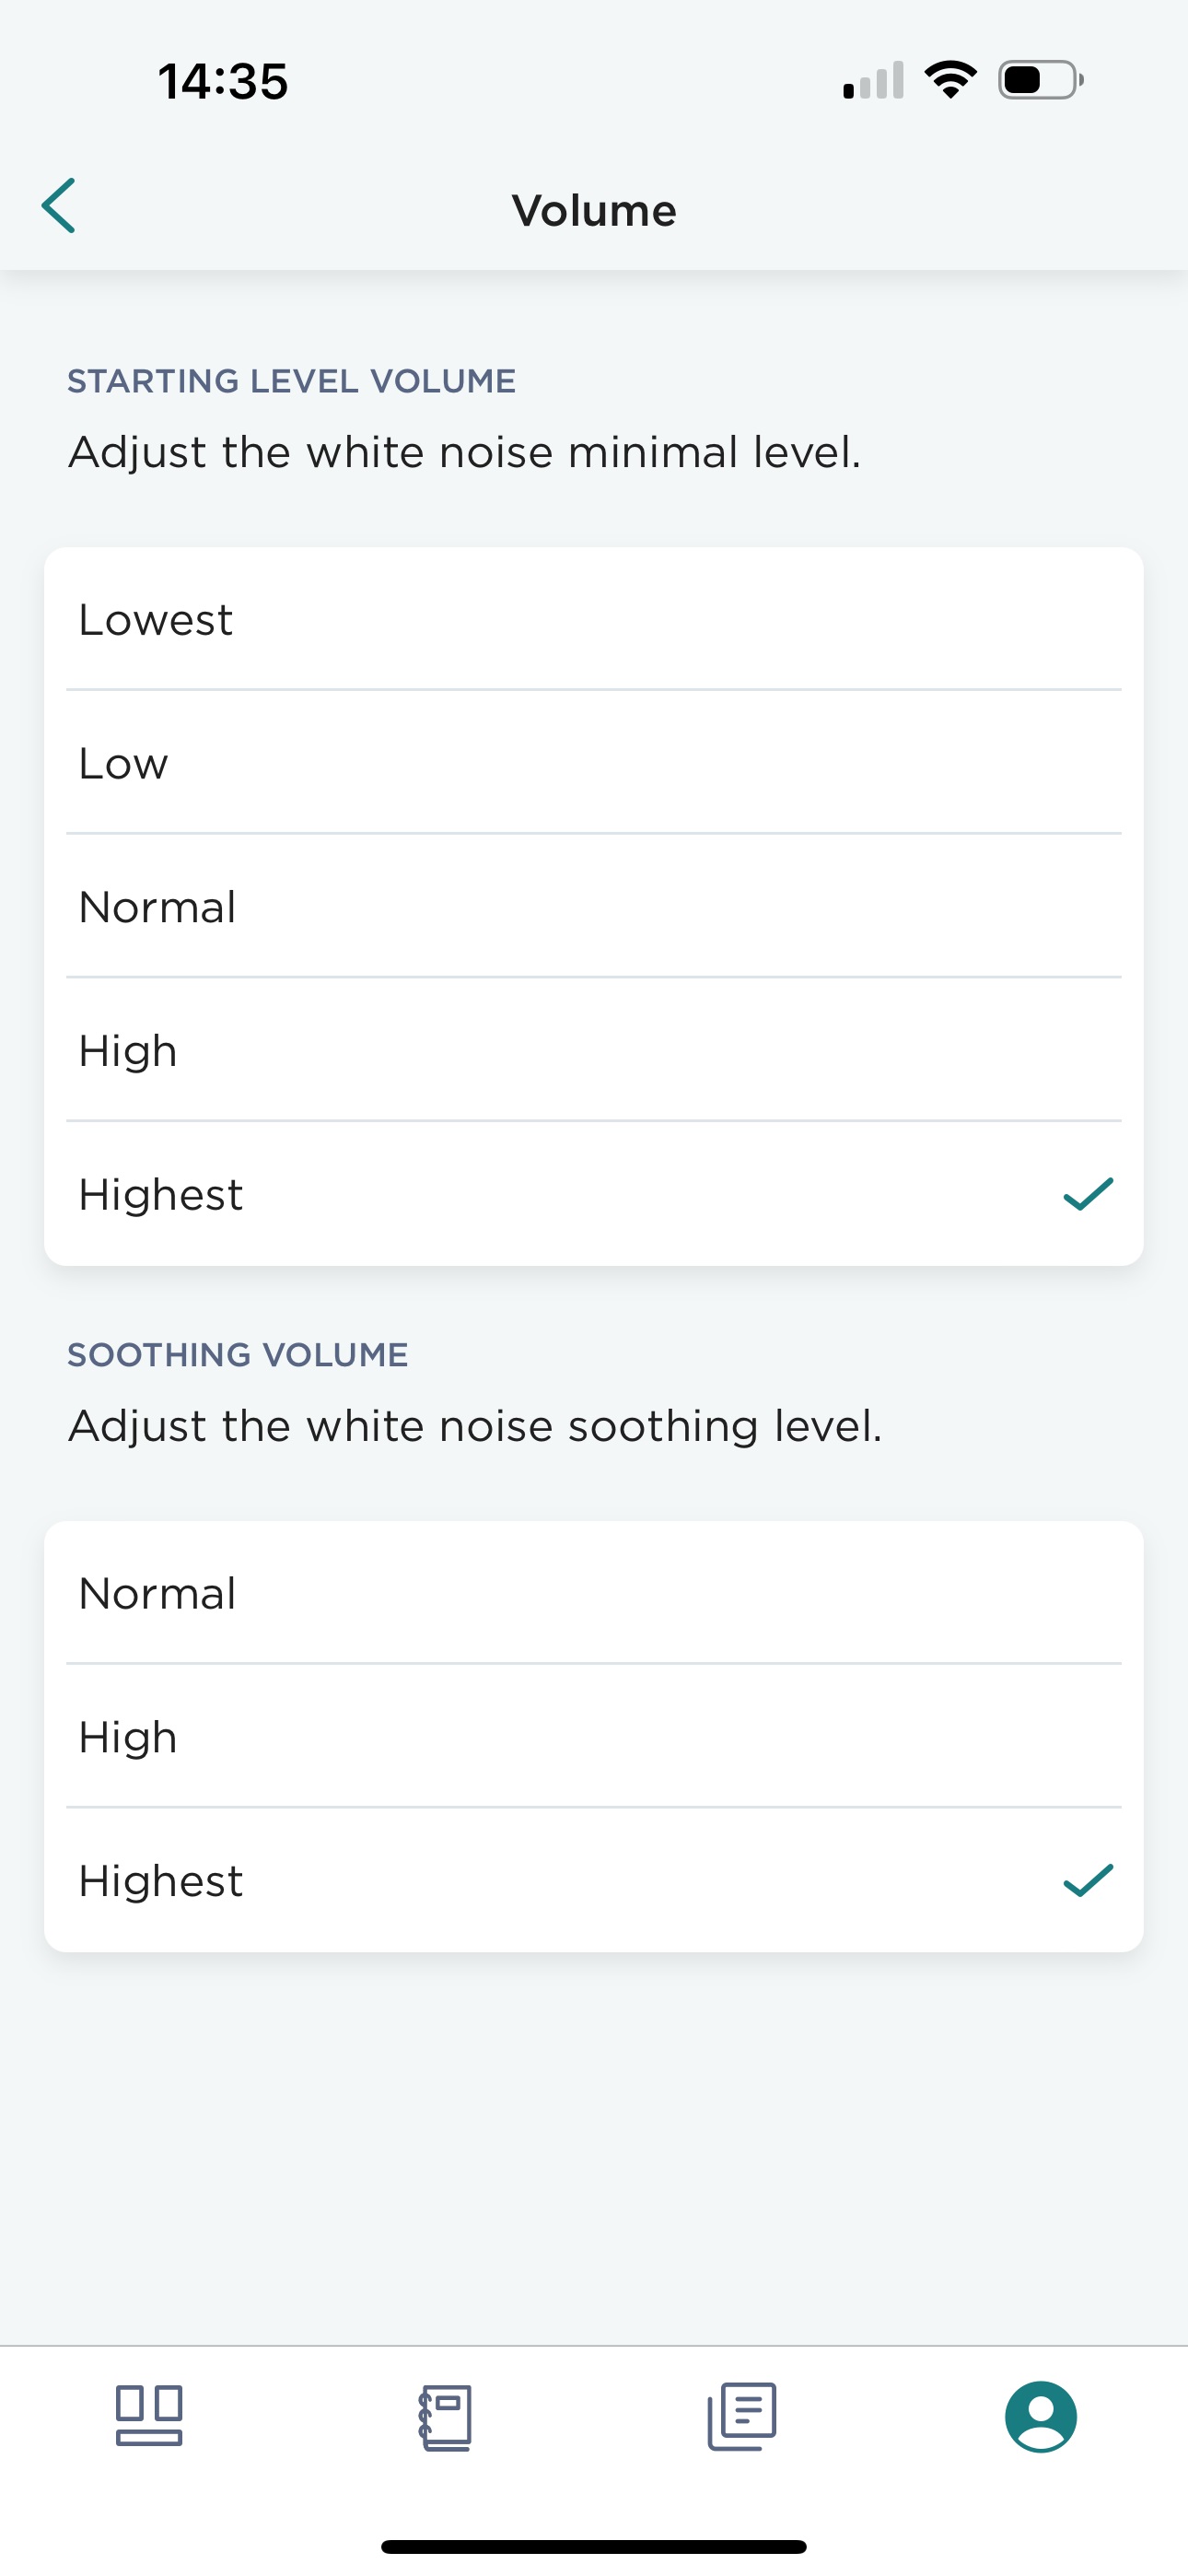
Task: Open the articles document tab icon
Action: coord(741,2416)
